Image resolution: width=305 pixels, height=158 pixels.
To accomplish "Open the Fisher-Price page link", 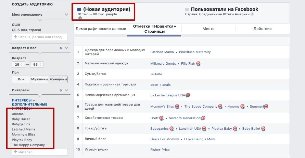I will click(x=160, y=150).
